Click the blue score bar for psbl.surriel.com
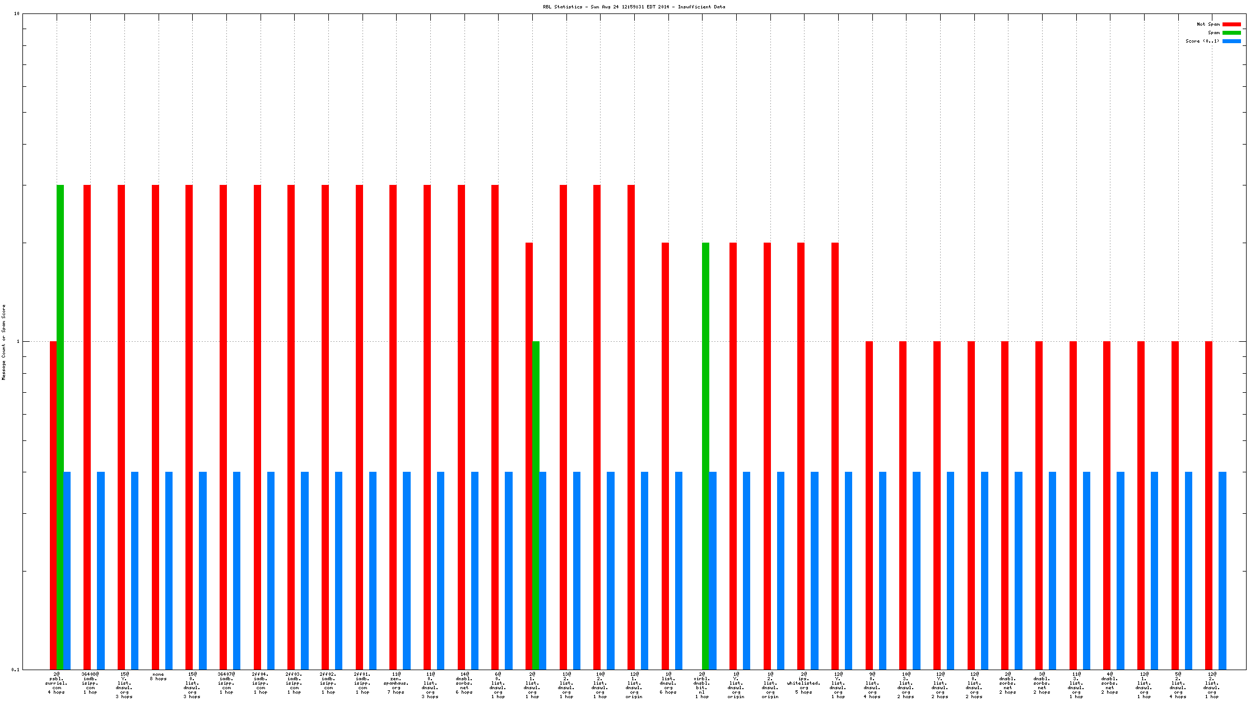 point(67,570)
